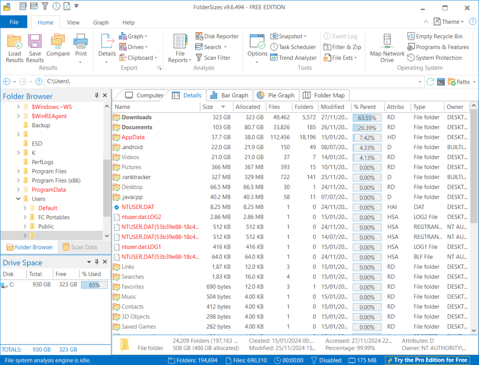
Task: Open the Drives export dropdown
Action: pos(133,47)
